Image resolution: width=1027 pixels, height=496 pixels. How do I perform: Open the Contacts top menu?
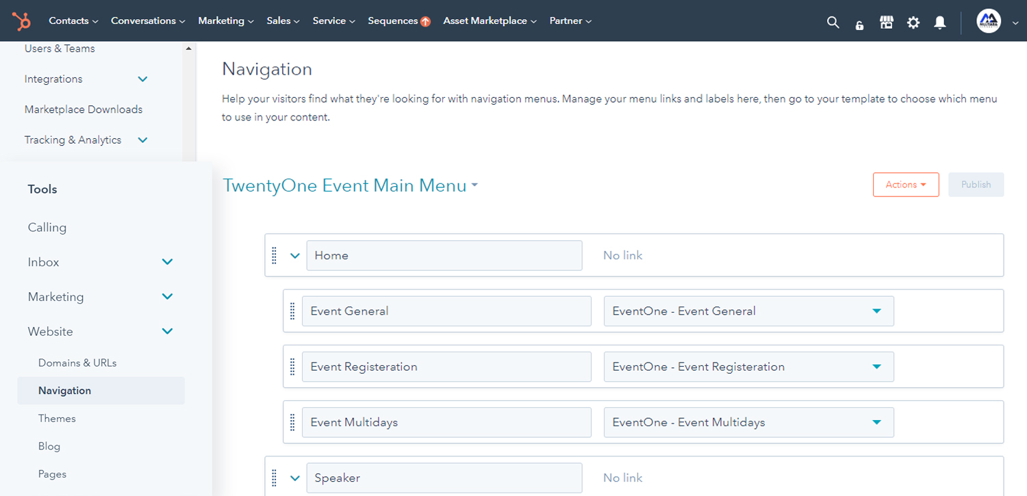[x=73, y=21]
